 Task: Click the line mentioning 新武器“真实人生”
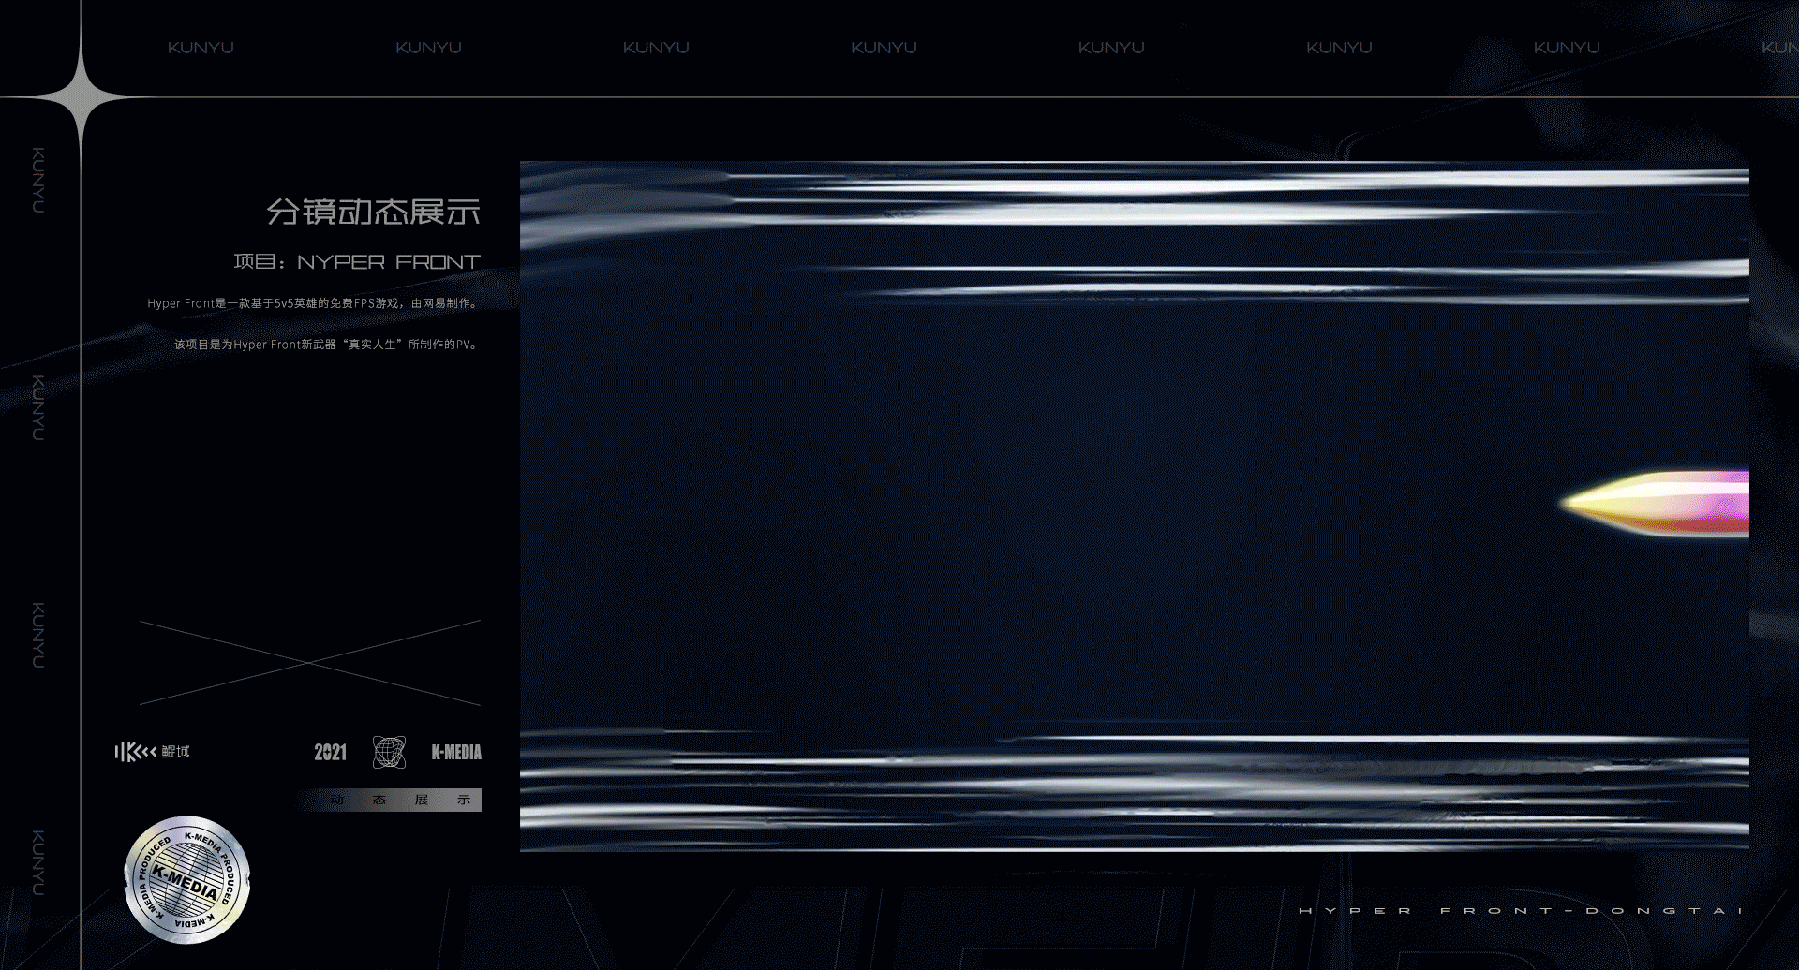tap(328, 345)
